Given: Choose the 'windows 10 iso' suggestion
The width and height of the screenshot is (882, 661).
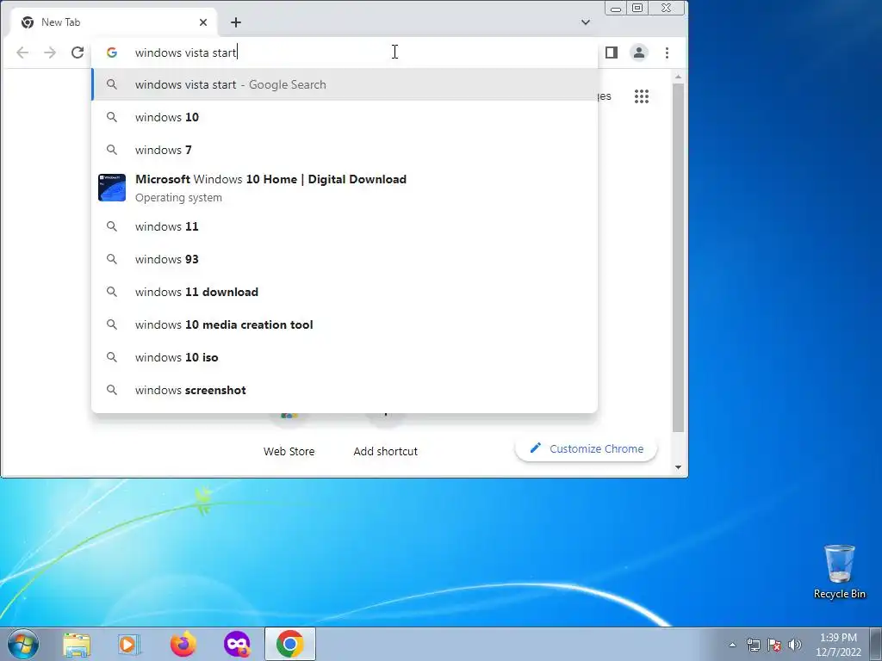Looking at the screenshot, I should pyautogui.click(x=345, y=357).
